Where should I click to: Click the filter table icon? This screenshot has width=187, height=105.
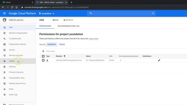coord(43,51)
